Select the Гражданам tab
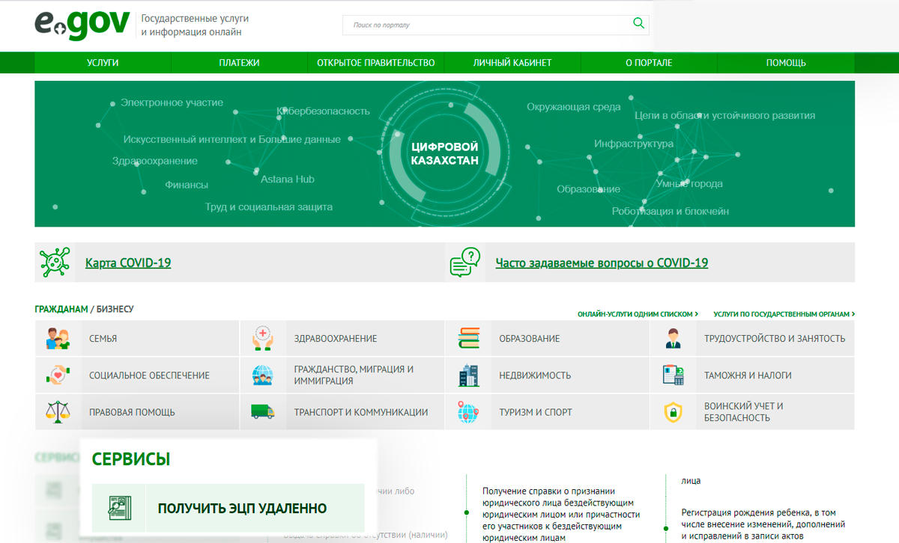The width and height of the screenshot is (899, 543). [x=61, y=309]
